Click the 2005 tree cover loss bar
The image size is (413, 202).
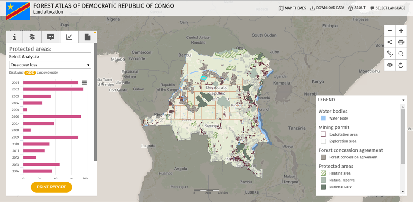click(25, 110)
